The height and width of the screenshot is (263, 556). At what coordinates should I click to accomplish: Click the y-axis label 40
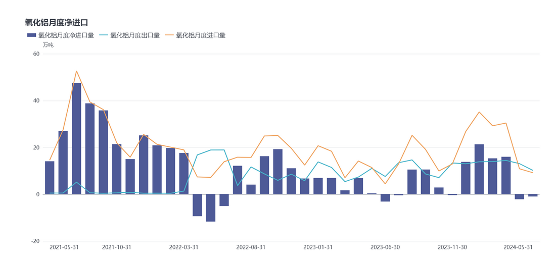click(36, 101)
